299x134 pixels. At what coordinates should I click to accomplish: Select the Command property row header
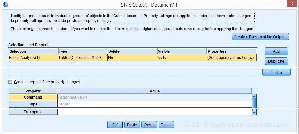(33, 97)
